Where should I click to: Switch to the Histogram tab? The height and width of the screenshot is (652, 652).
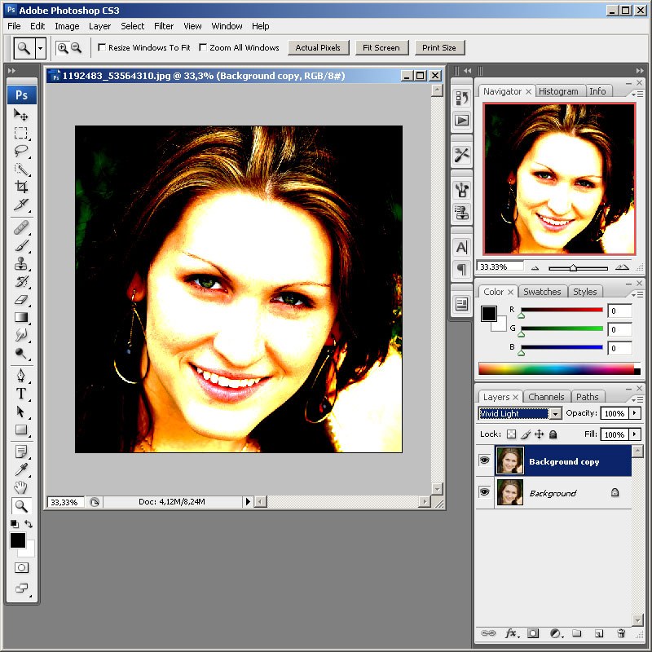coord(558,91)
